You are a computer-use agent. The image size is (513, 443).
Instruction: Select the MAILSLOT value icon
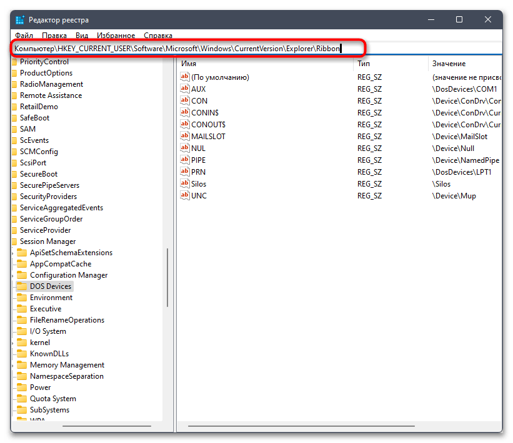pos(185,136)
